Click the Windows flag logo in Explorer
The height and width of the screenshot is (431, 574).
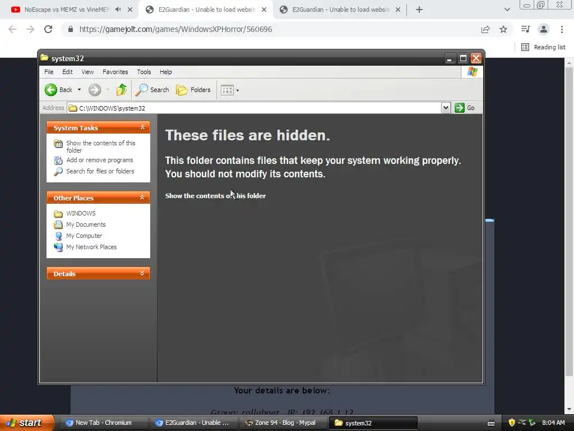[472, 72]
